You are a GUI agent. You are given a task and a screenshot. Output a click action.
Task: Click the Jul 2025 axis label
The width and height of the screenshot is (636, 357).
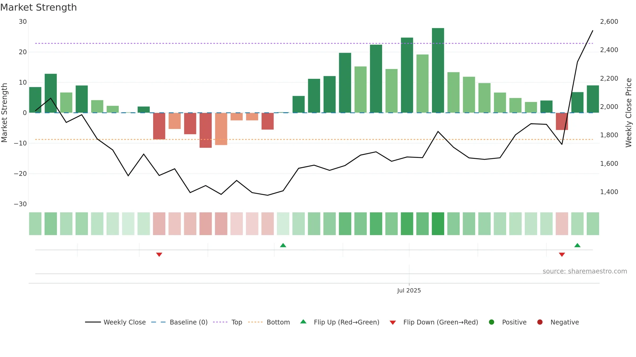coord(409,290)
